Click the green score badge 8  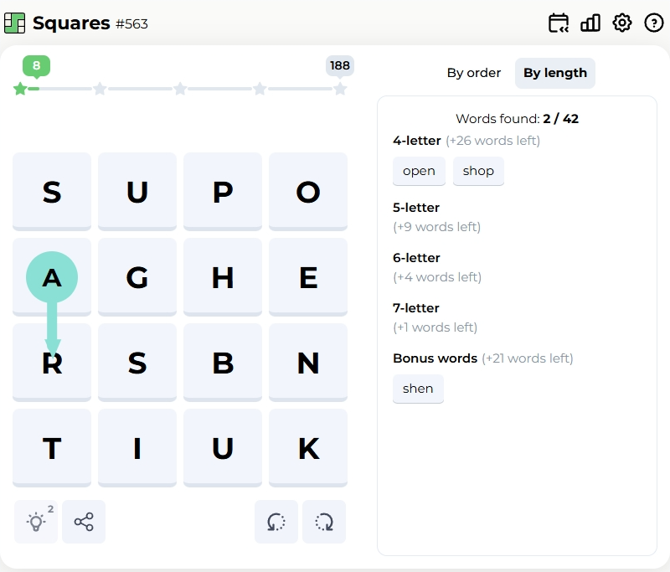[36, 66]
